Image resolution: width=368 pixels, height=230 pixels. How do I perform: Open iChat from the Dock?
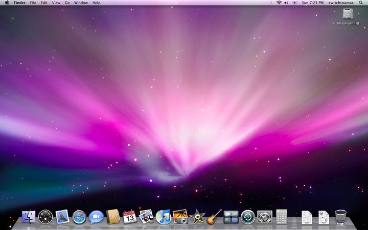coord(96,217)
